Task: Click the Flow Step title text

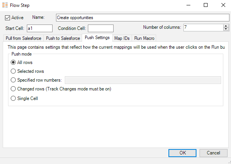Action: point(20,5)
